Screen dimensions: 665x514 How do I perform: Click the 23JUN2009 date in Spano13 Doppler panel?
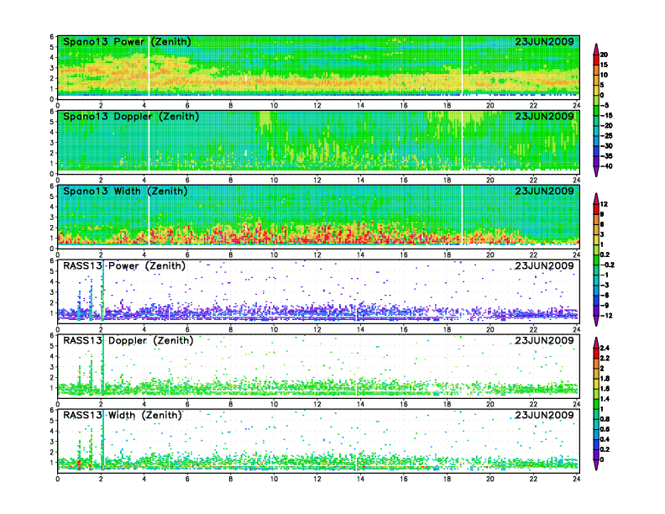544,116
